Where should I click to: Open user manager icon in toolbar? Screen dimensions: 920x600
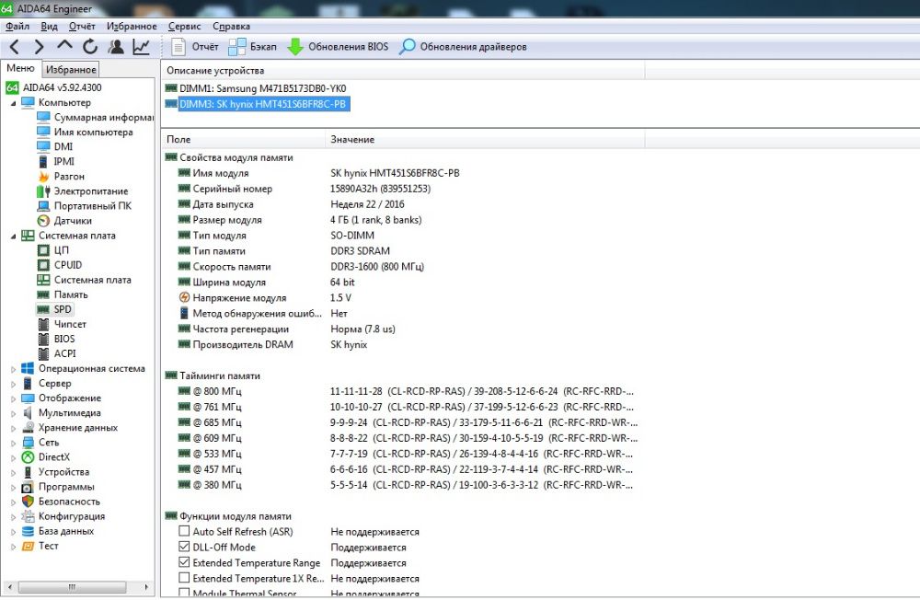pyautogui.click(x=116, y=46)
